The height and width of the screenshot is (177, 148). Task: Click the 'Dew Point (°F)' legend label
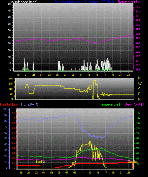click(135, 104)
